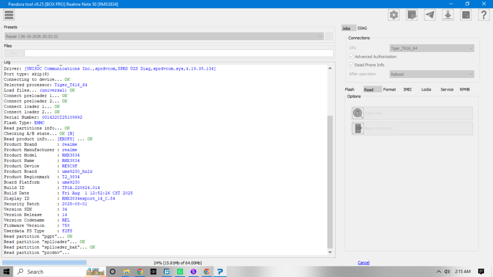Screen dimensions: 493x277
Task: Open the Windows Start menu
Action: 6,272
